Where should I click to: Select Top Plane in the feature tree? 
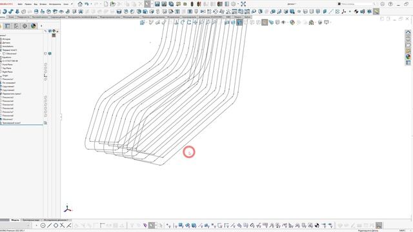click(6, 68)
